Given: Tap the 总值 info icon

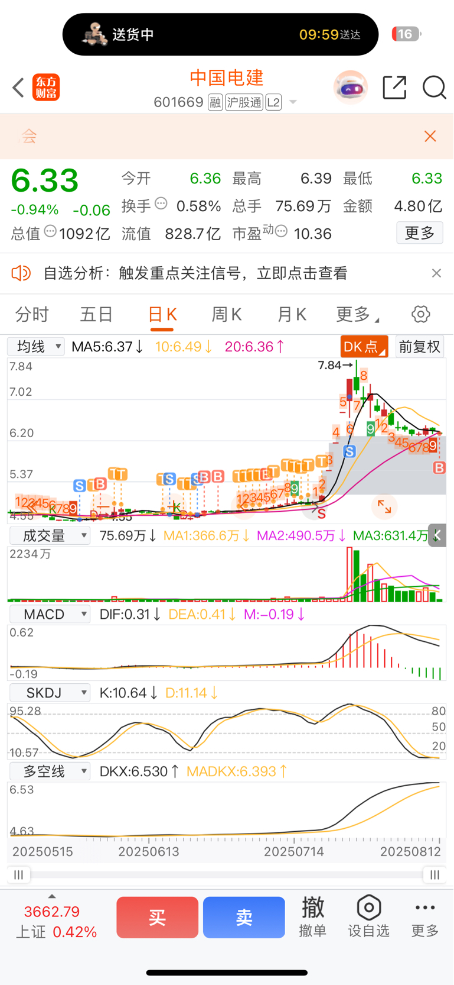Looking at the screenshot, I should pos(50,231).
